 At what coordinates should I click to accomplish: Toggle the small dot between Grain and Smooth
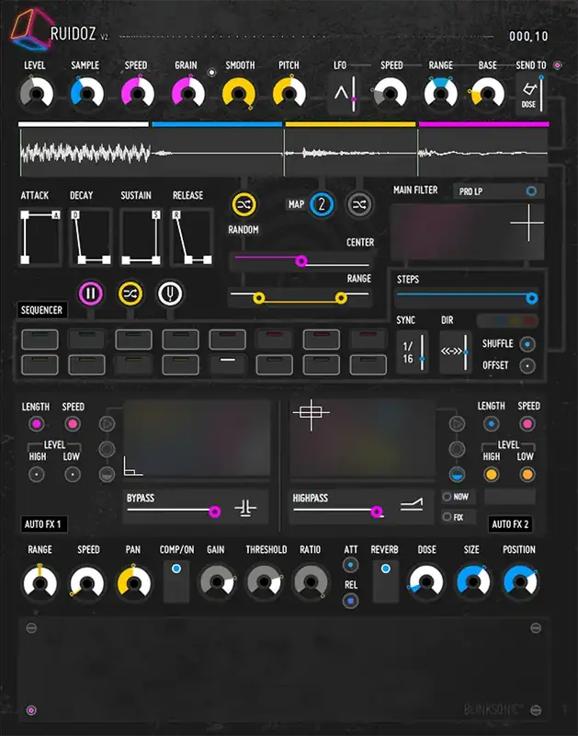[x=211, y=73]
